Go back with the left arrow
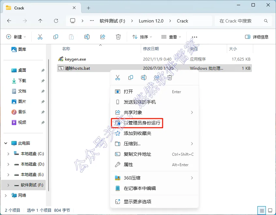 point(9,21)
